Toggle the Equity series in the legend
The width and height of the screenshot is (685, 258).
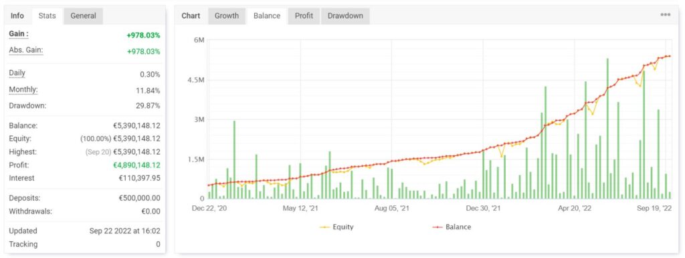tap(336, 227)
